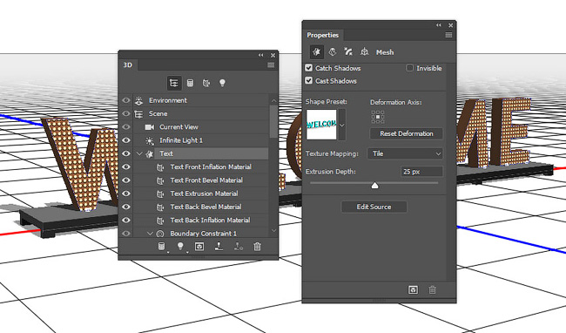Collapse the Text mesh tree item

(x=139, y=153)
